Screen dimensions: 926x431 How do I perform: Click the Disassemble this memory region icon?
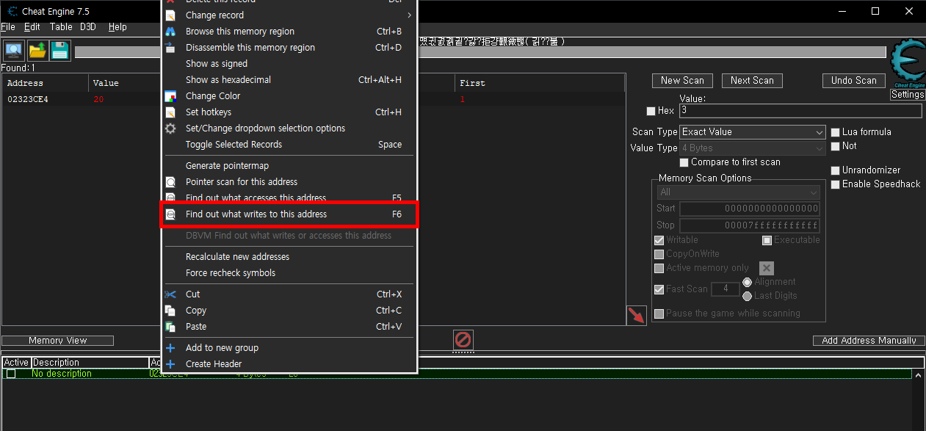(170, 48)
